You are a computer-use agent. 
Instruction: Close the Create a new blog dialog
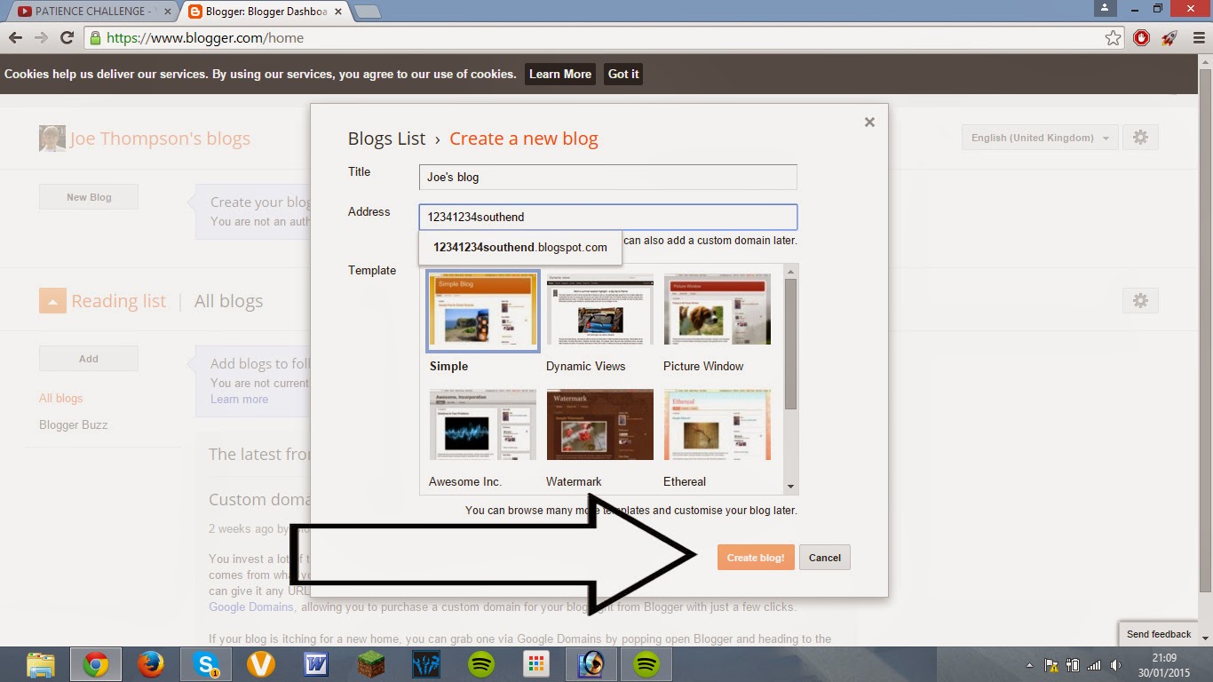869,123
